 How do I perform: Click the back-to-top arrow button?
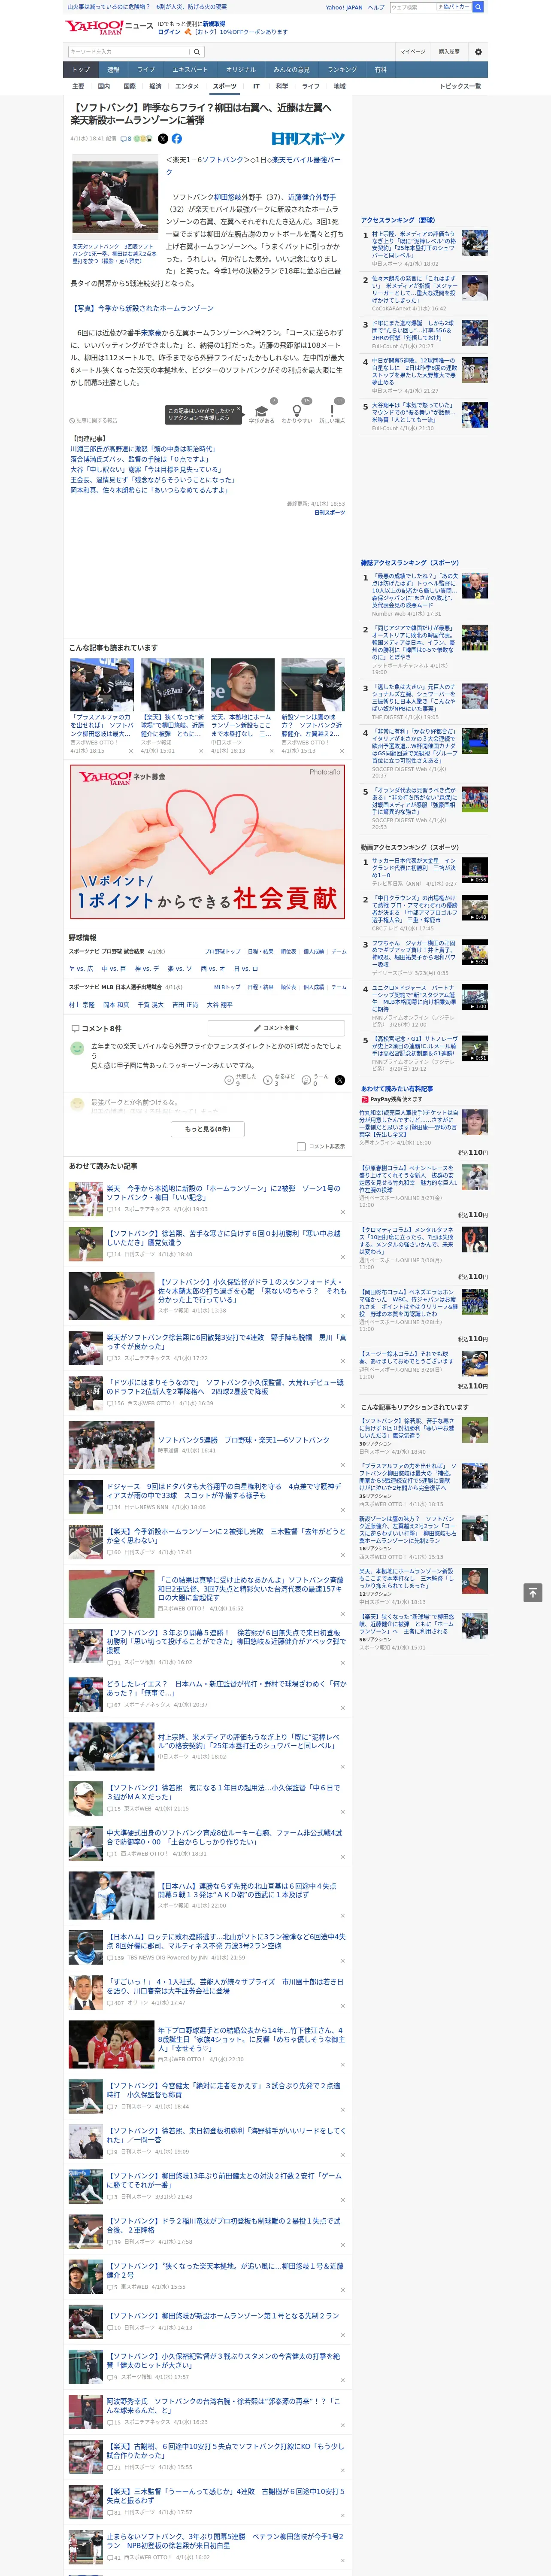[533, 1592]
